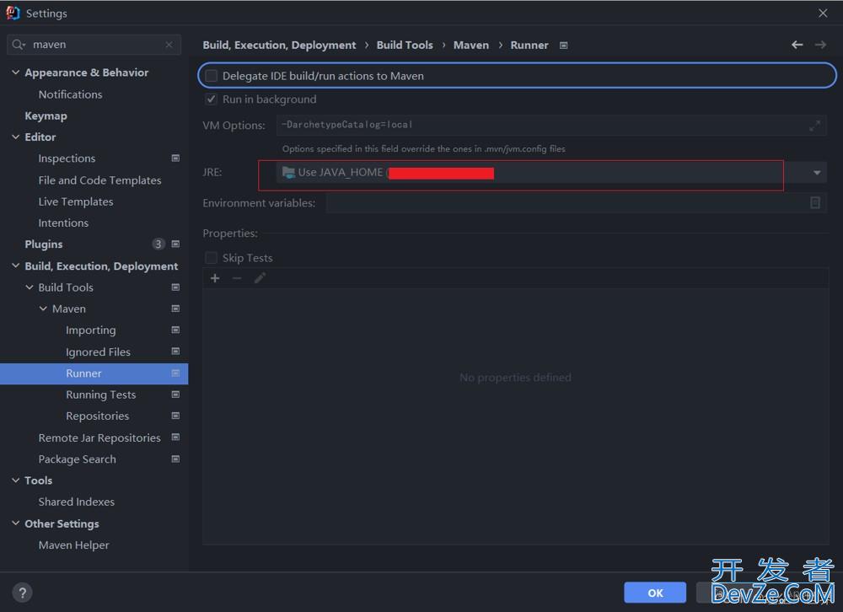Click the project icon next to Package Search
Viewport: 843px width, 612px height.
175,459
